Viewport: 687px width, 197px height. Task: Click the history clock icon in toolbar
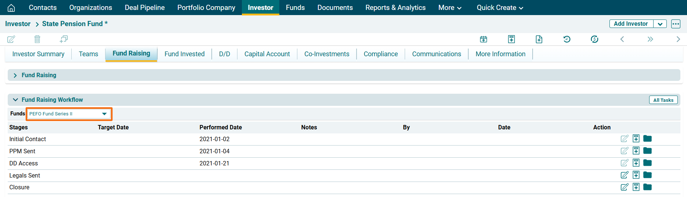coord(567,39)
